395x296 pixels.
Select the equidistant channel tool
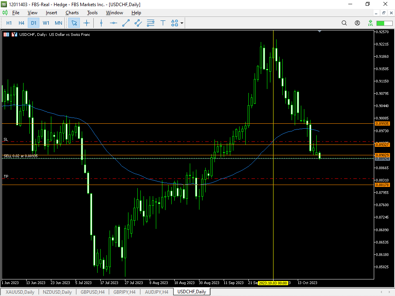pyautogui.click(x=138, y=23)
